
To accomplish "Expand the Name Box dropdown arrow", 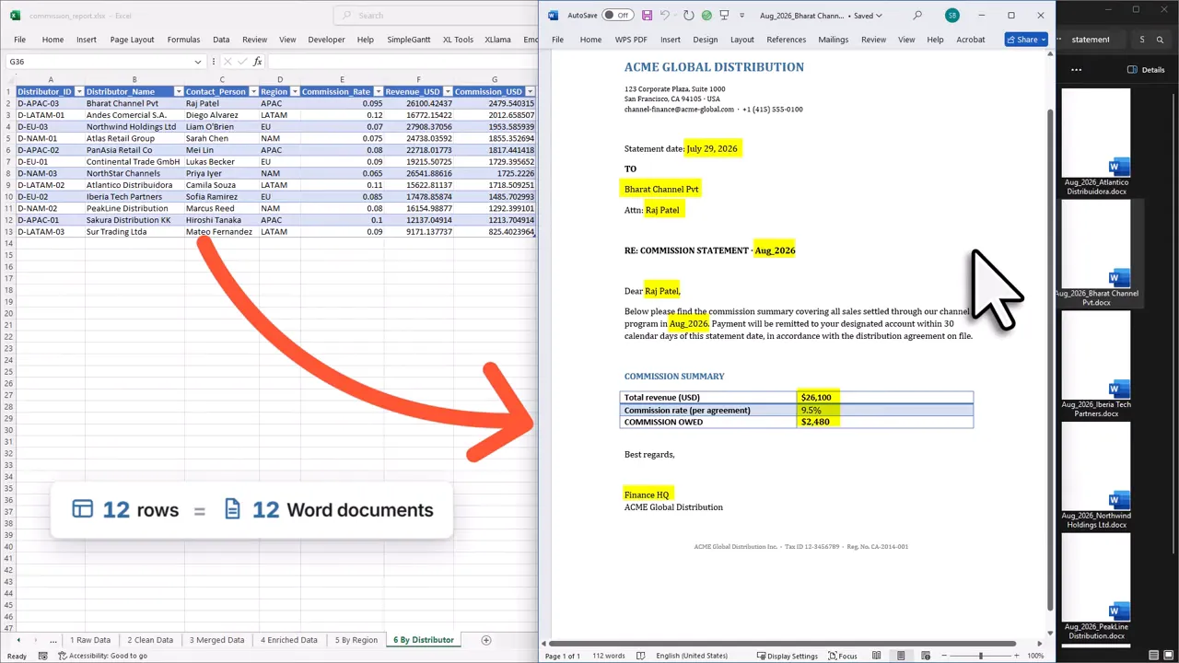I will [198, 62].
